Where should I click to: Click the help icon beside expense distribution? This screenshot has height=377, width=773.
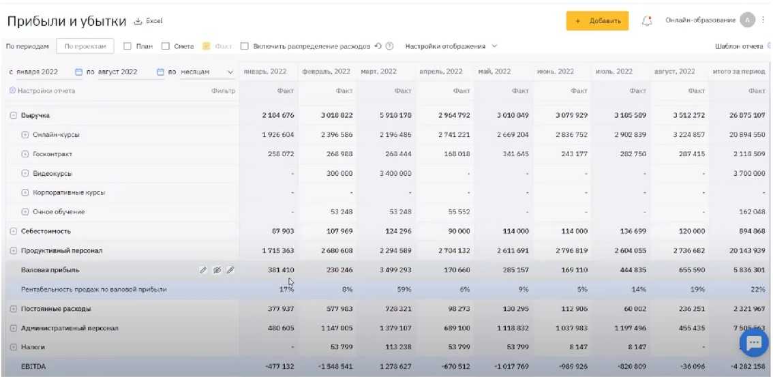[389, 46]
